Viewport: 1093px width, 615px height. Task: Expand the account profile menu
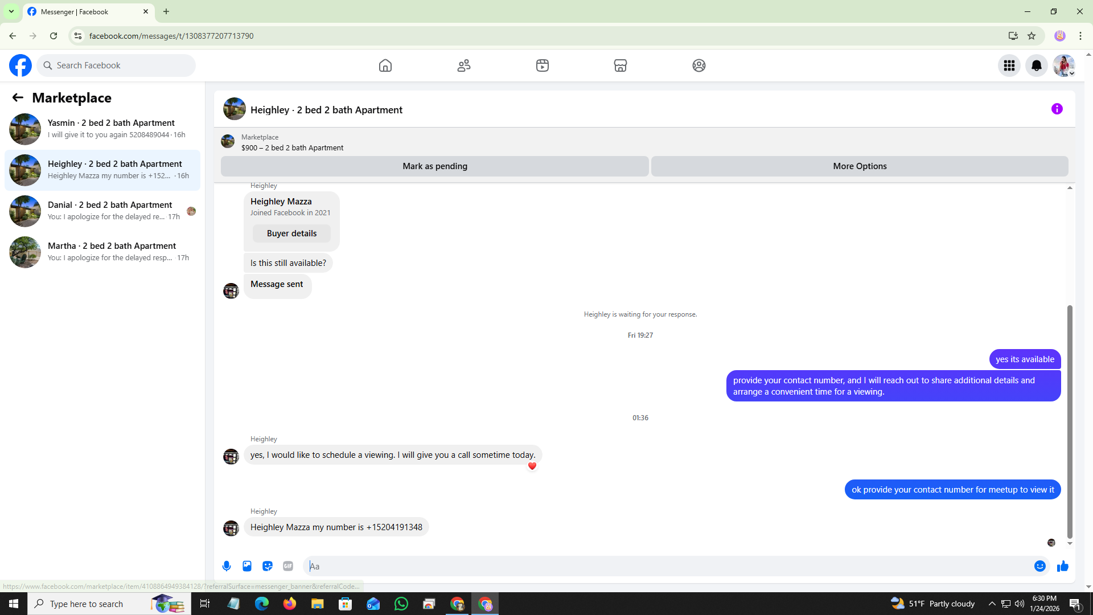coord(1063,65)
